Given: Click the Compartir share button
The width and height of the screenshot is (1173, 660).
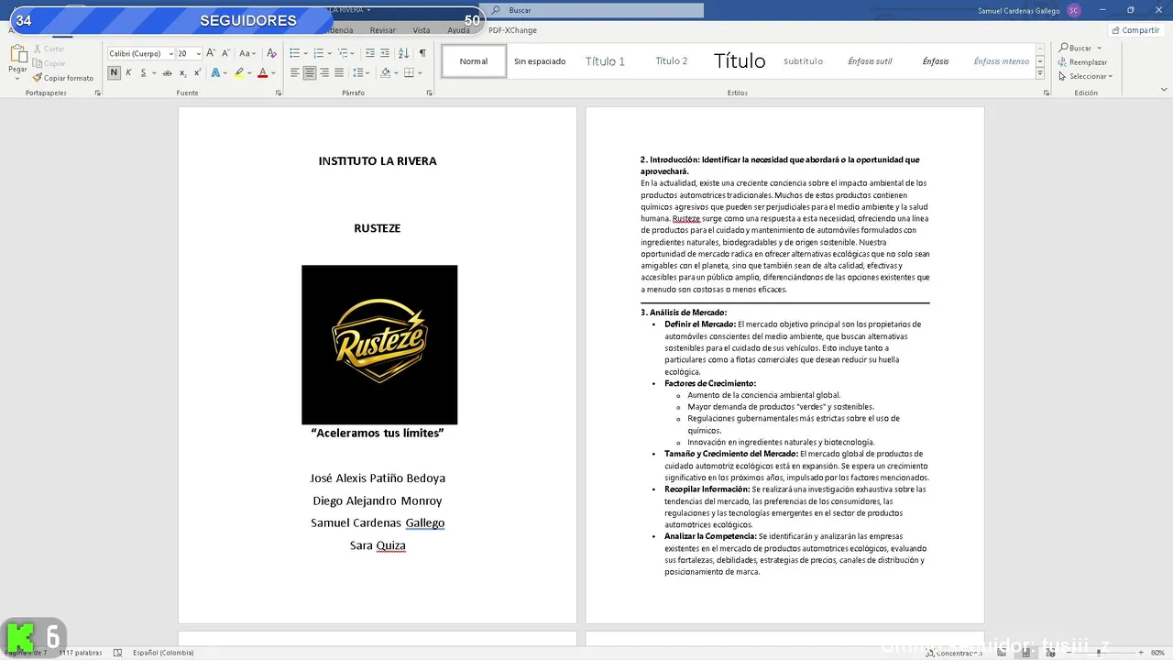Looking at the screenshot, I should [1135, 30].
